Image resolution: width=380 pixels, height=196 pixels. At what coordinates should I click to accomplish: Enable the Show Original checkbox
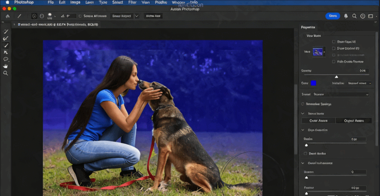(x=334, y=49)
